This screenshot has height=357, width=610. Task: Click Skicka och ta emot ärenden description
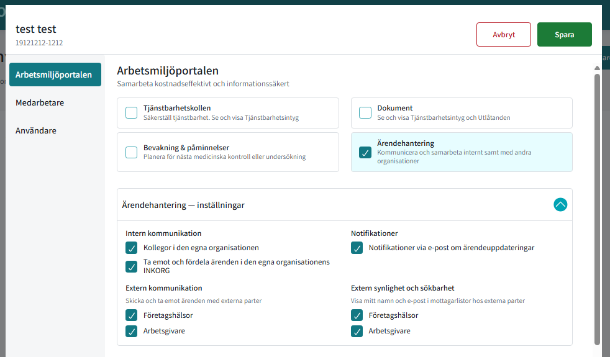[x=193, y=301]
